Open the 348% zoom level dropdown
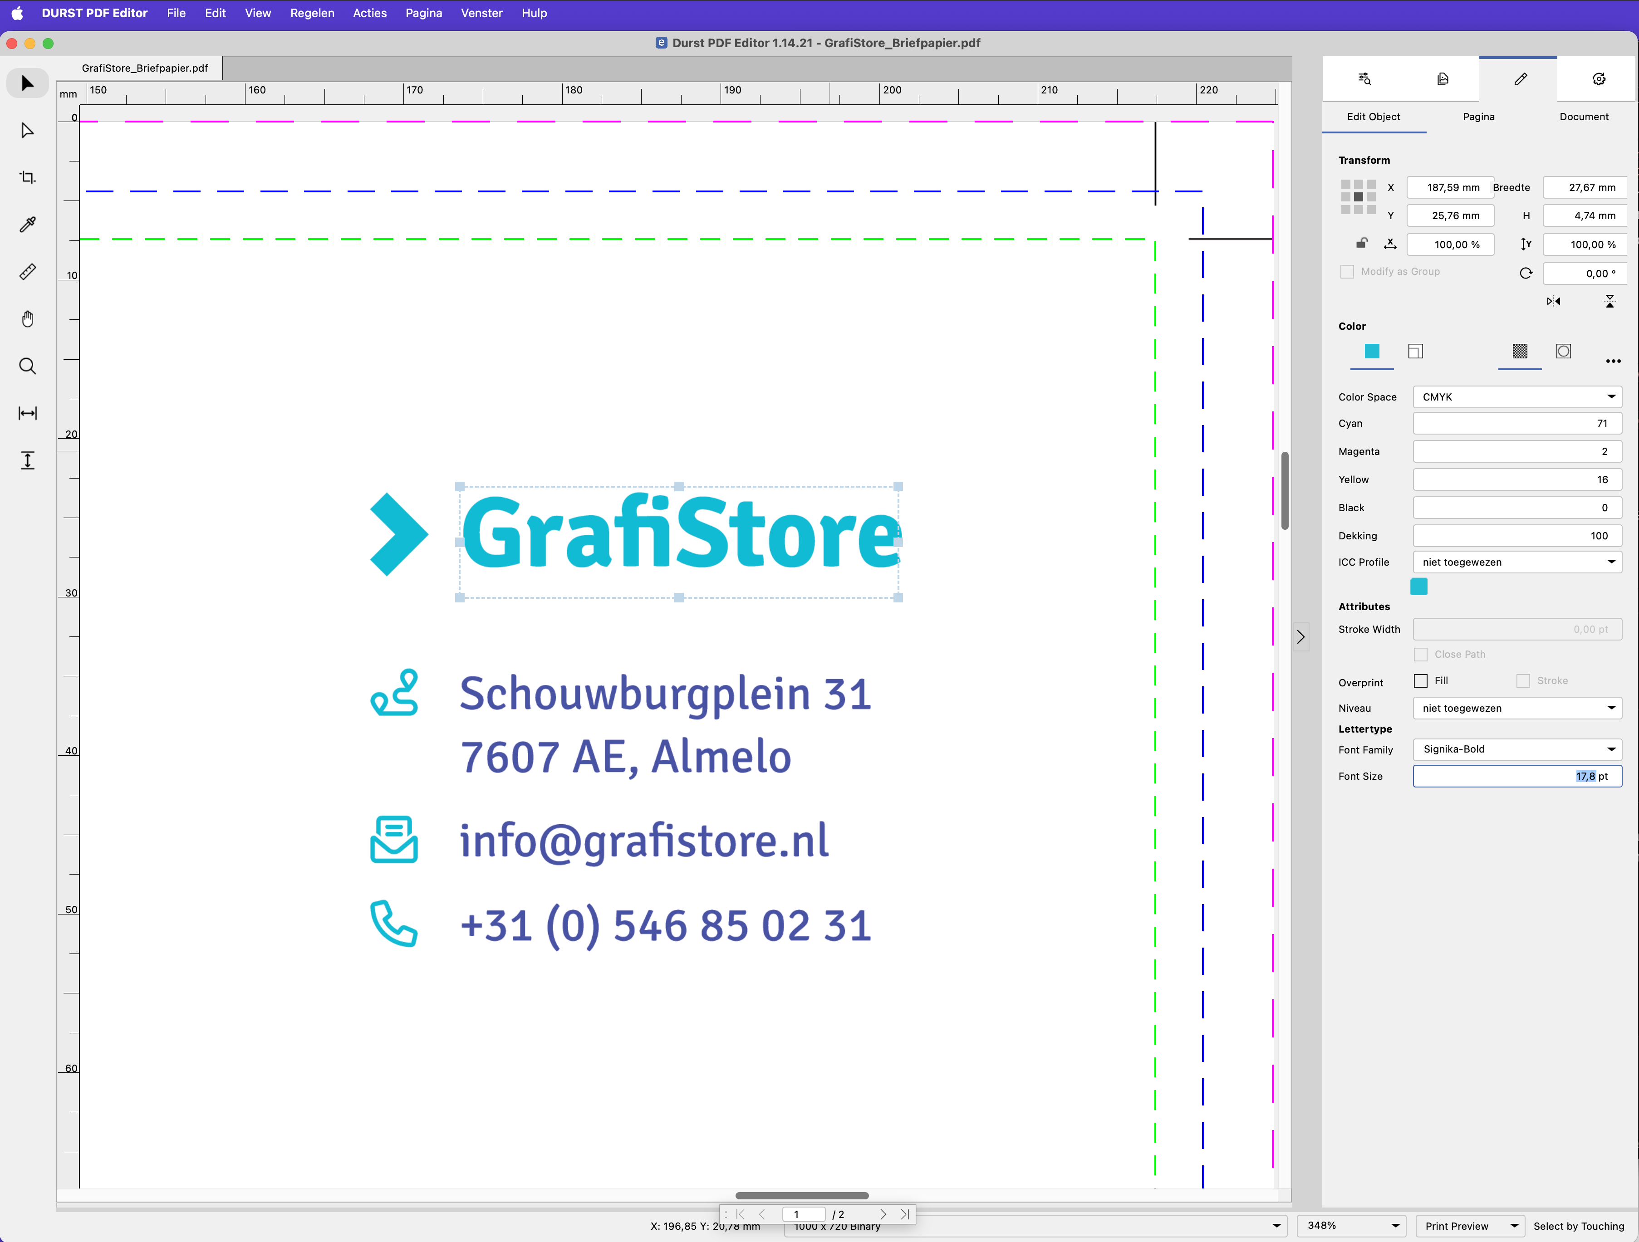 1351,1226
